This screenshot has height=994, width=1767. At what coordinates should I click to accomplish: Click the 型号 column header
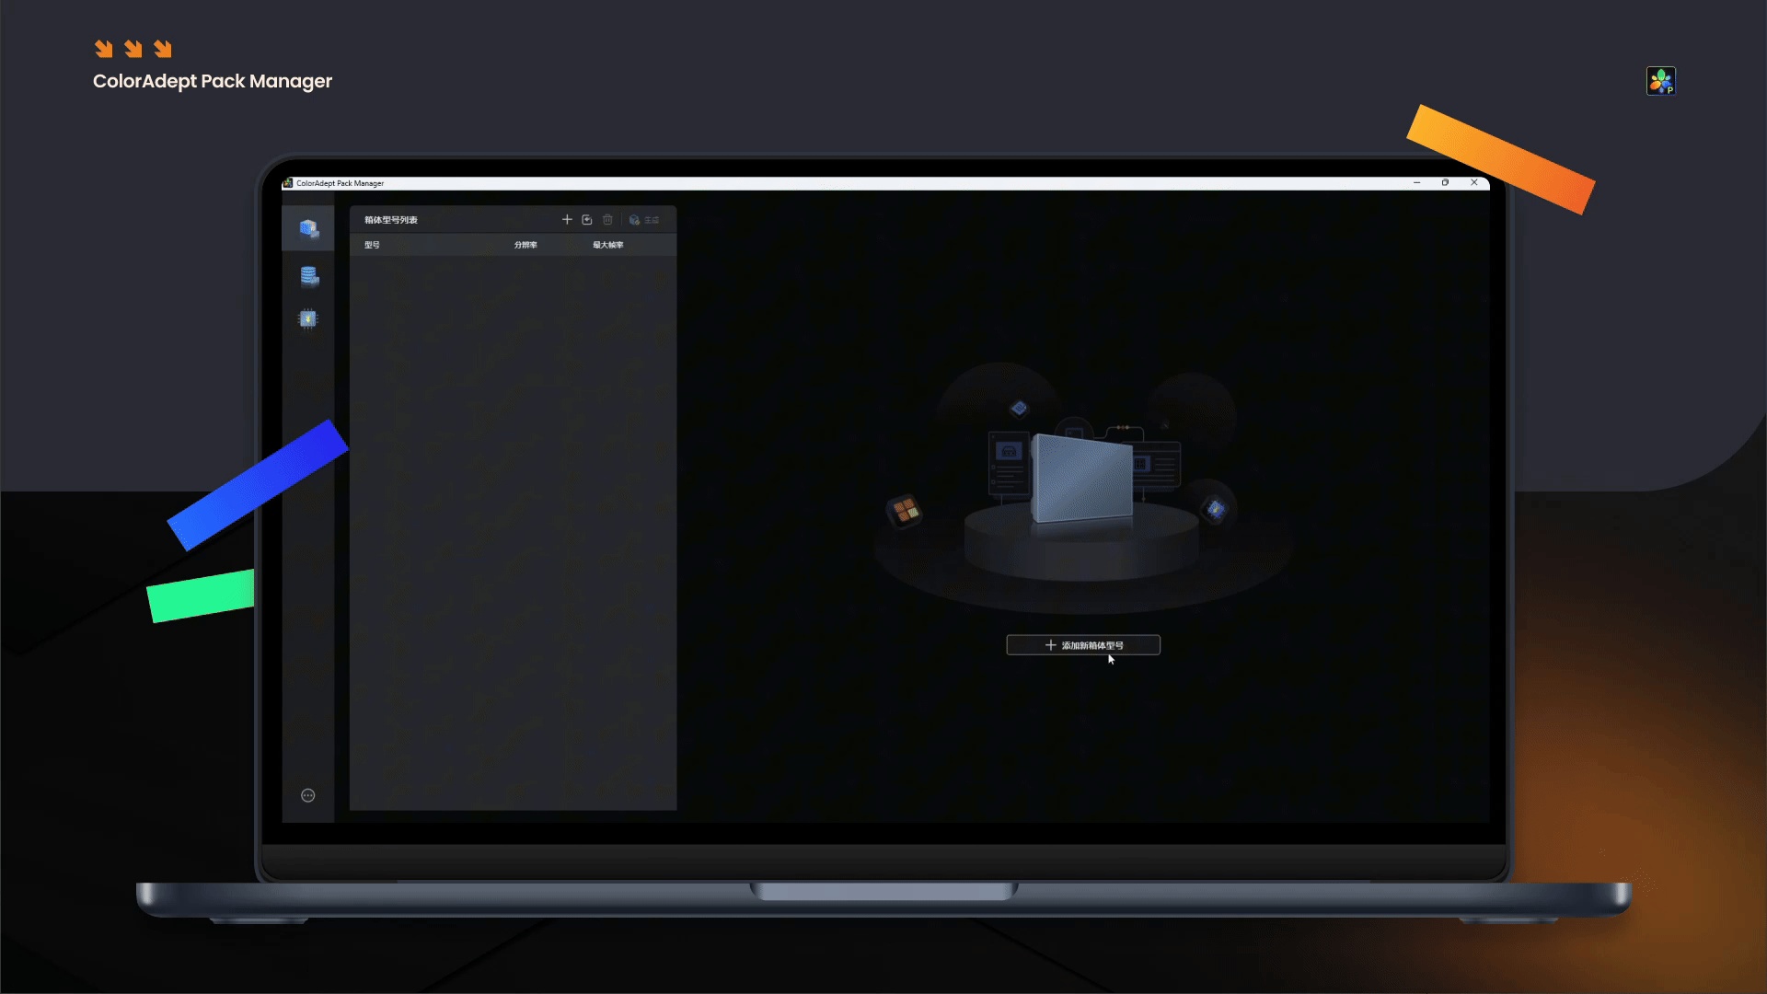[x=372, y=245]
